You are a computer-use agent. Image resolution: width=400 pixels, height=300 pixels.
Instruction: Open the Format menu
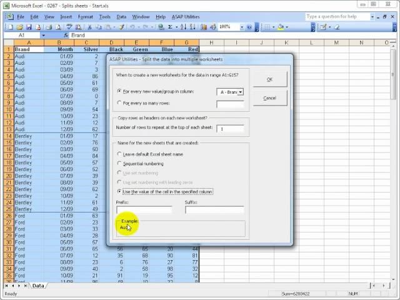(x=86, y=17)
